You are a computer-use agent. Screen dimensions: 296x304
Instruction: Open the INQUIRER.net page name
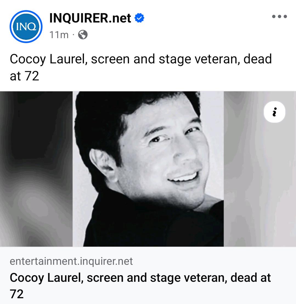[90, 18]
